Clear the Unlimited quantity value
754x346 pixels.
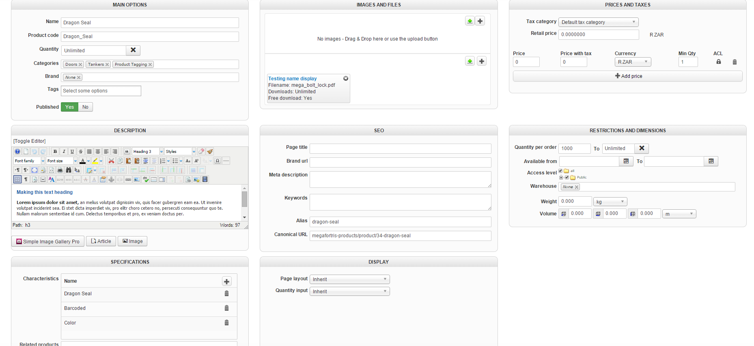tap(133, 50)
